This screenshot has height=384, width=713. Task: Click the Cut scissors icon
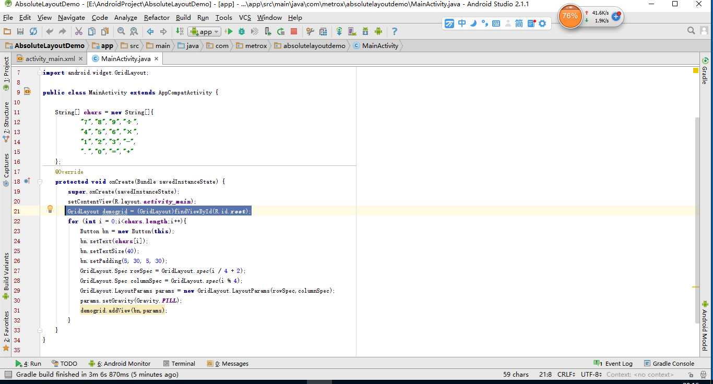(x=79, y=31)
